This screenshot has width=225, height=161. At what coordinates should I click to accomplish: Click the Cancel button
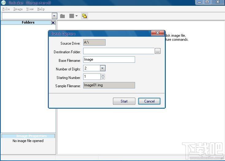pos(149,101)
